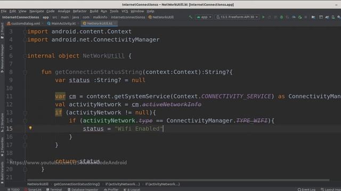Viewport: 341px width, 191px height.
Task: Open the Edit menu
Action: click(12, 11)
